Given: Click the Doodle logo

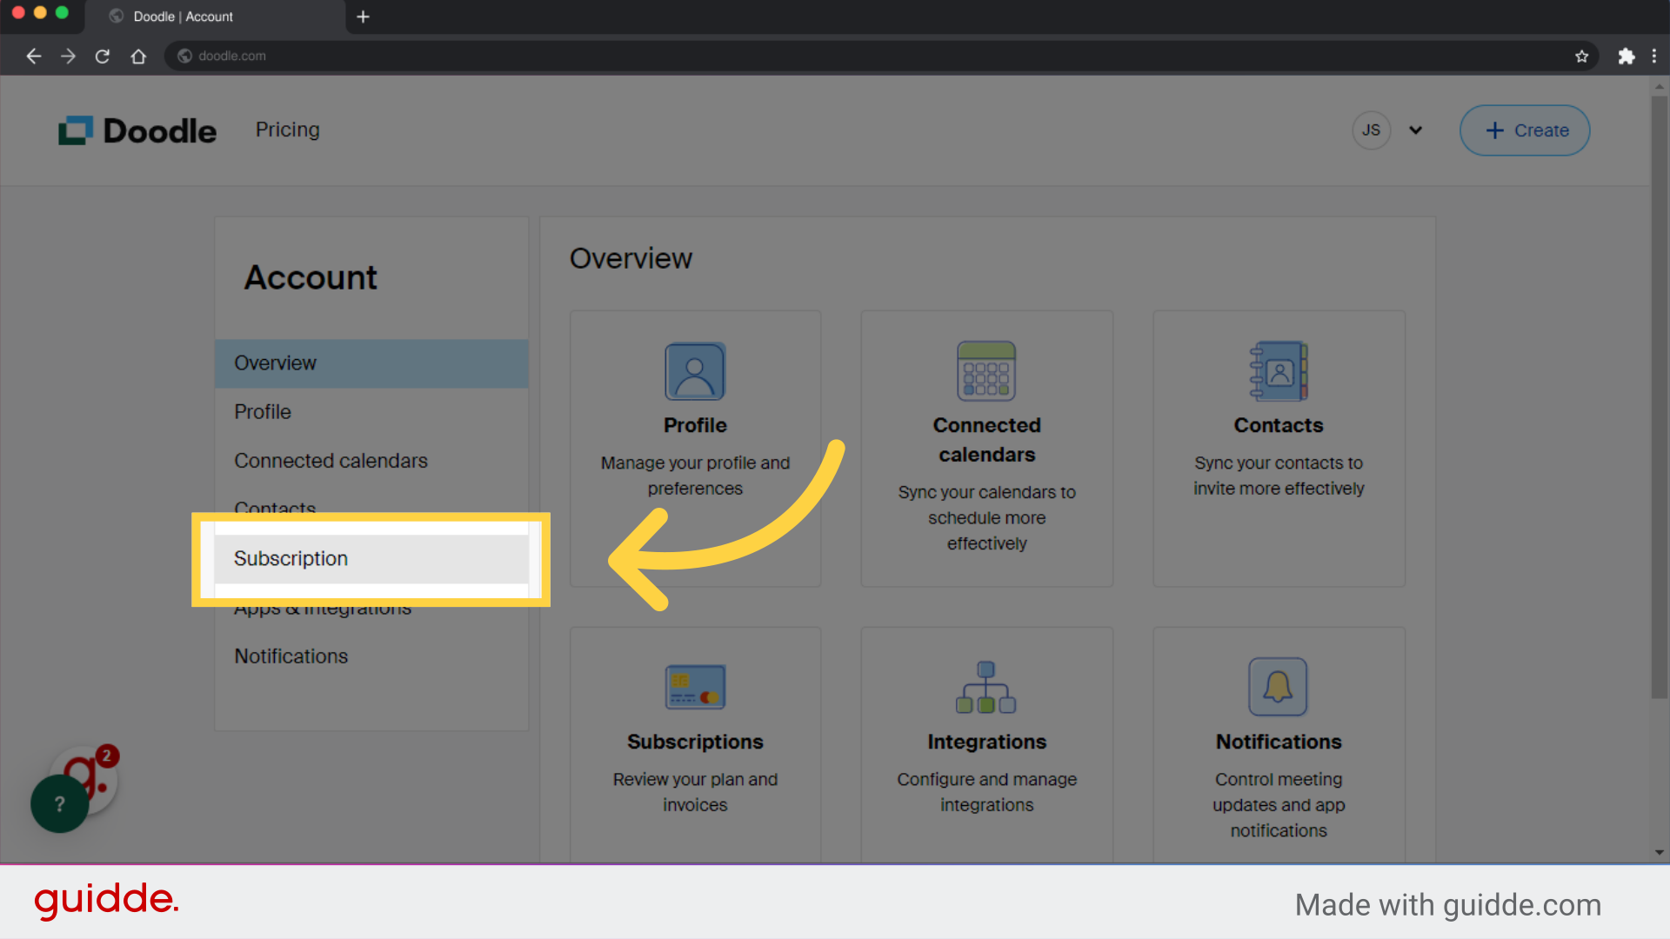Looking at the screenshot, I should tap(137, 130).
